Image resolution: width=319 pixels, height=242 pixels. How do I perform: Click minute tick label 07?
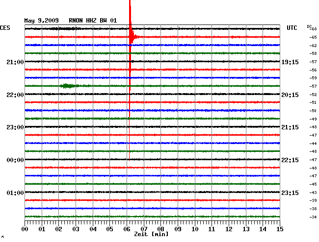[144, 229]
